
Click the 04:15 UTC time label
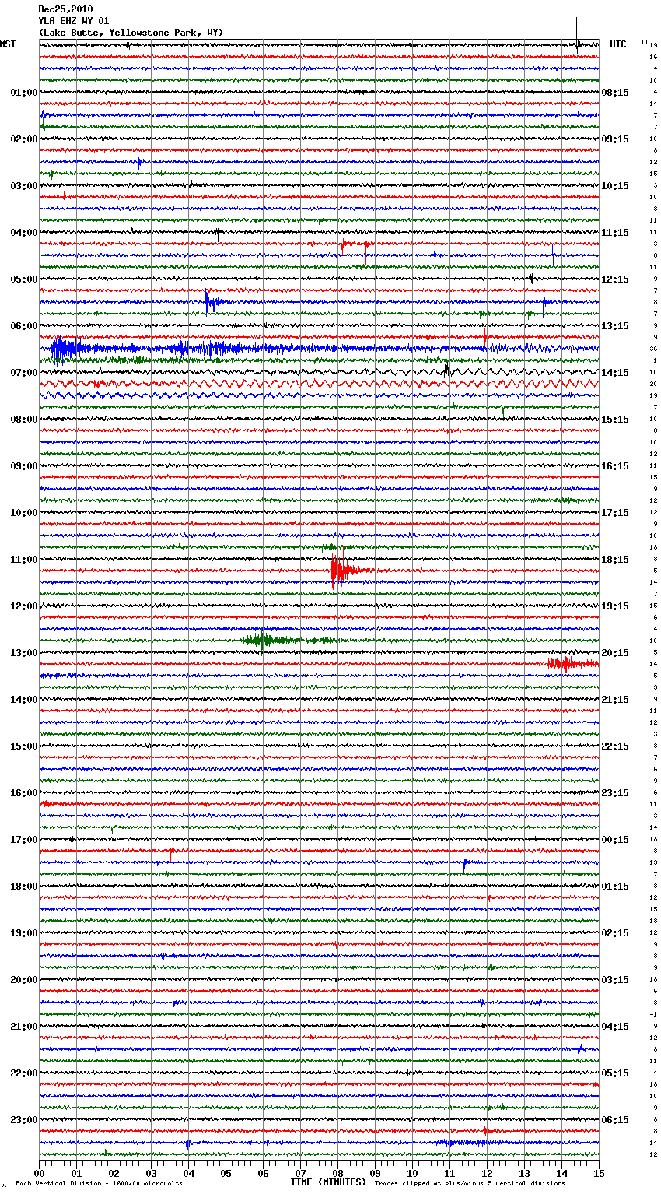(x=615, y=1027)
